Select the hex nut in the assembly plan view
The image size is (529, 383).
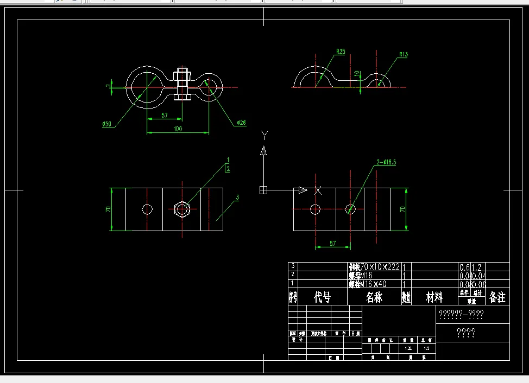[182, 209]
